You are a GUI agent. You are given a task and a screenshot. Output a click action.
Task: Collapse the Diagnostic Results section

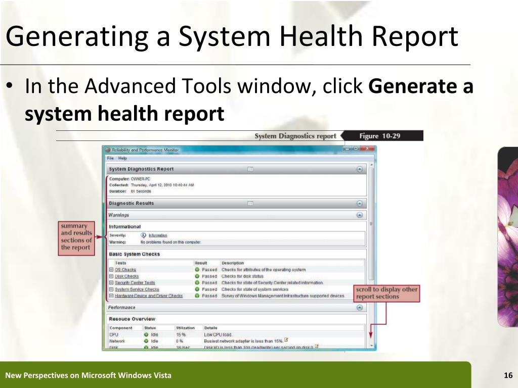click(x=360, y=203)
